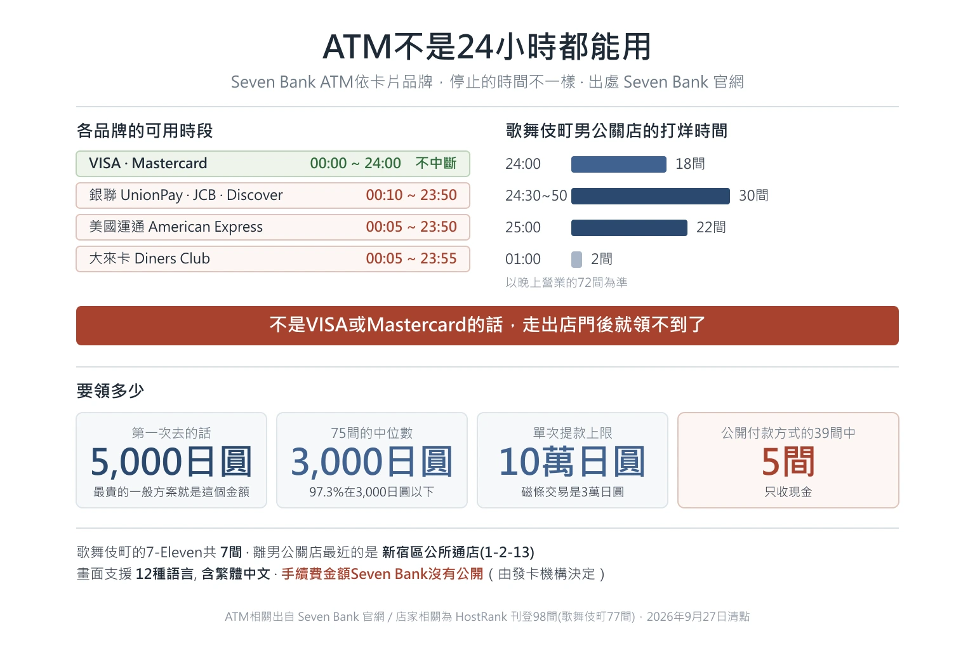Select the caption "97.3%在3,000日圓以下"
Screen dimensions: 975x650
point(372,492)
